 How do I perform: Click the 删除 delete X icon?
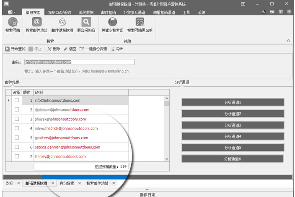[49, 49]
